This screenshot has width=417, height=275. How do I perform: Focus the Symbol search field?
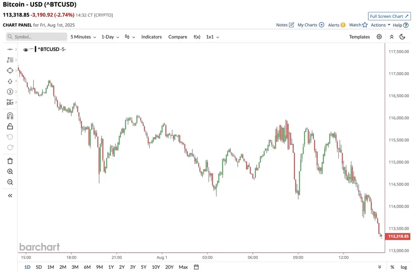[x=37, y=37]
